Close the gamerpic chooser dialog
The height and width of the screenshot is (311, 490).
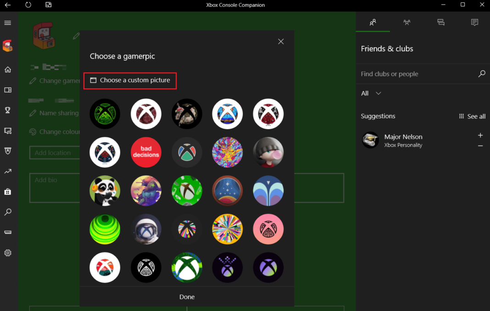(281, 41)
